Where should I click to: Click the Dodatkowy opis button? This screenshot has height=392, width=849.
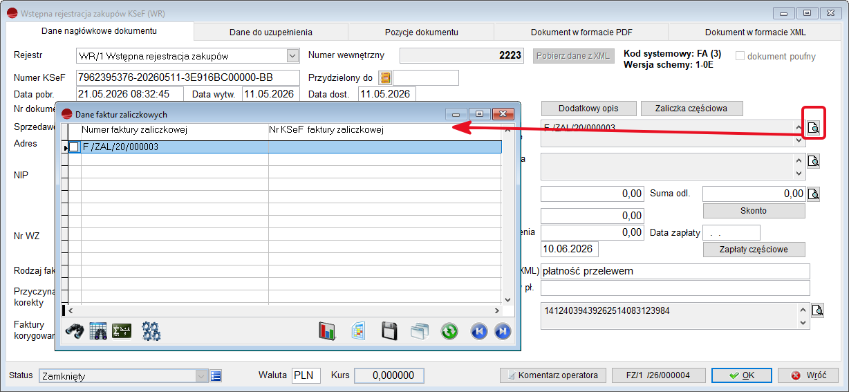tap(588, 109)
